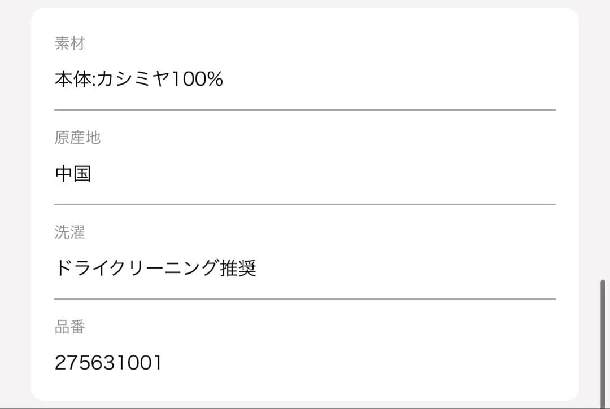Click the word クリーニング in the care text
This screenshot has width=610, height=409.
click(165, 268)
